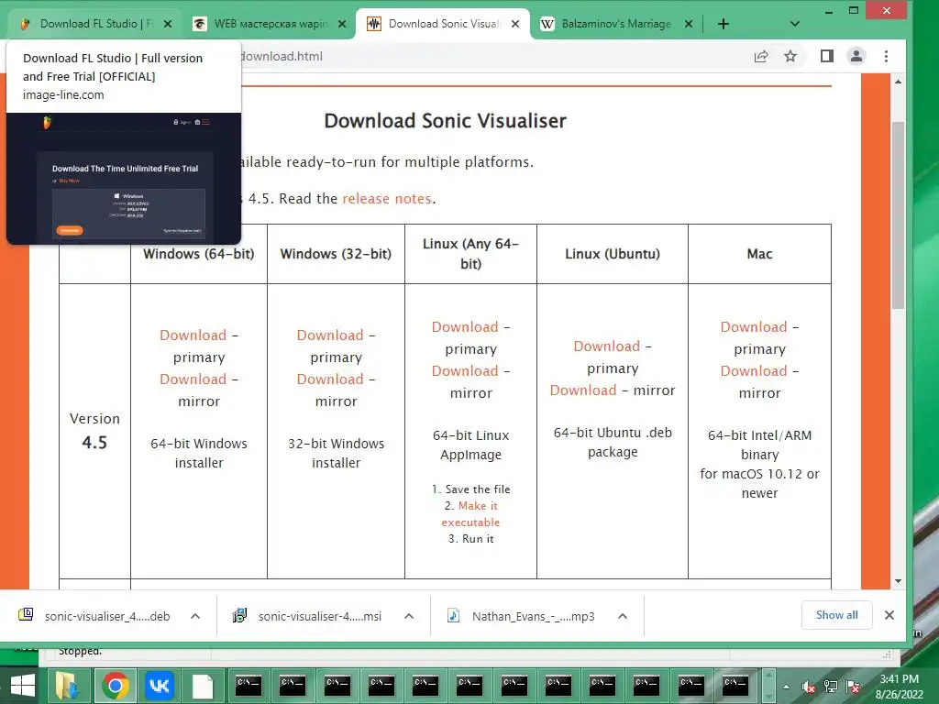Image resolution: width=939 pixels, height=704 pixels.
Task: Open the Balzaminov's Marriage Wikipedia tab
Action: click(x=615, y=24)
